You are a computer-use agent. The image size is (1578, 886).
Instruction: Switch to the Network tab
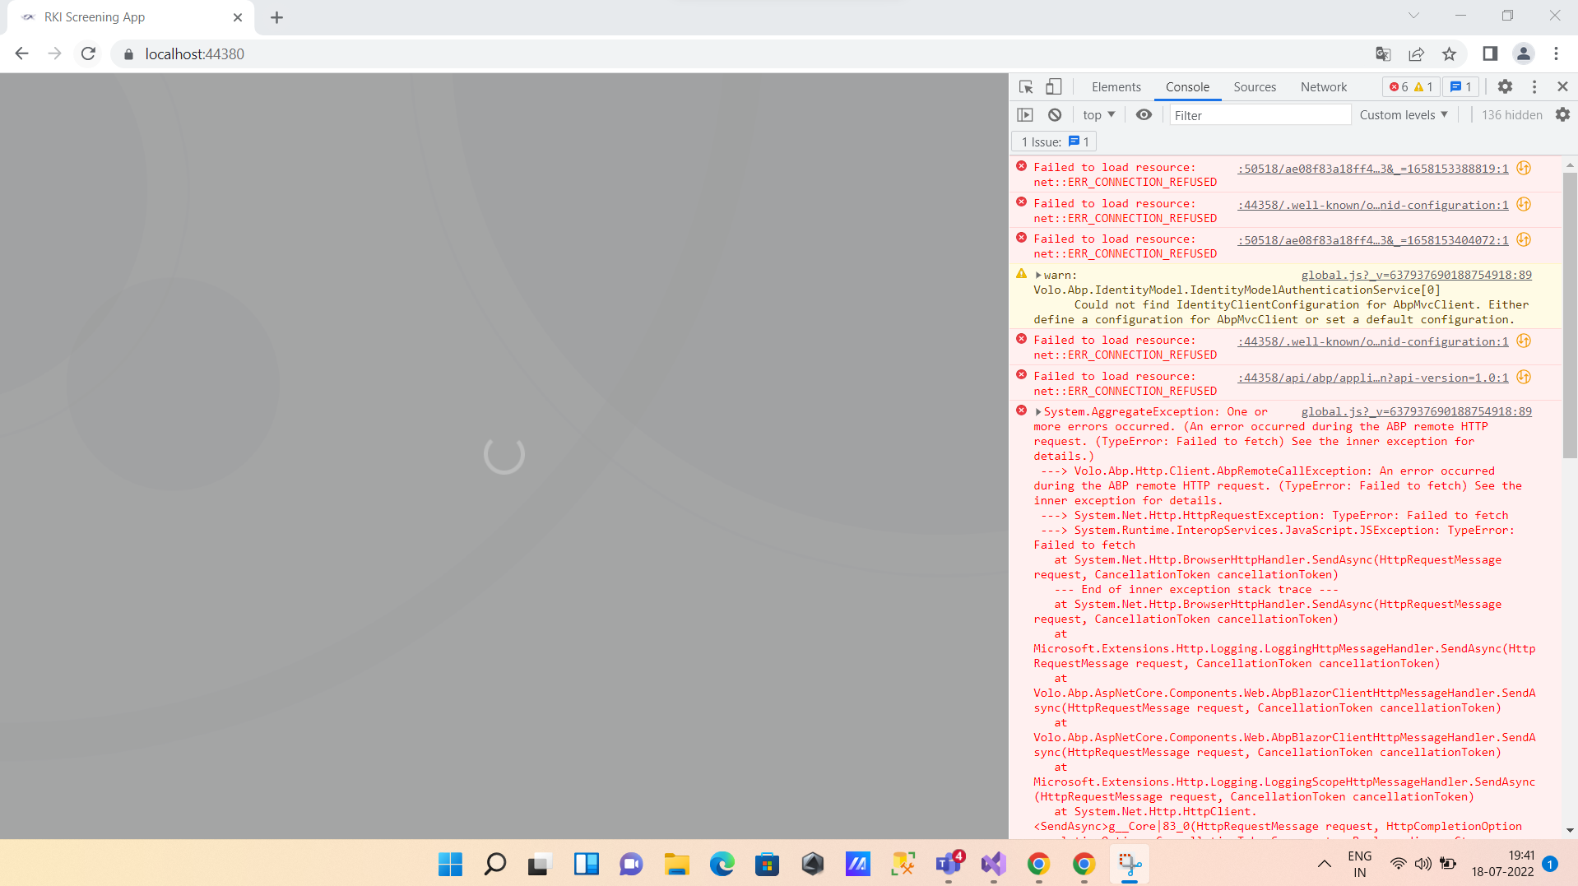(x=1323, y=87)
